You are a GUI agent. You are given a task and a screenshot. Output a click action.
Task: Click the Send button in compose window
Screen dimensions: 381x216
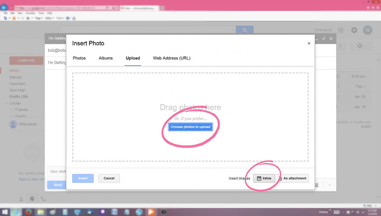[57, 185]
